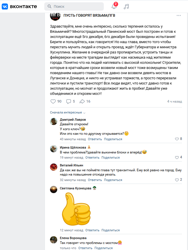Open the music note icon
The height and width of the screenshot is (250, 188).
coord(126,7)
